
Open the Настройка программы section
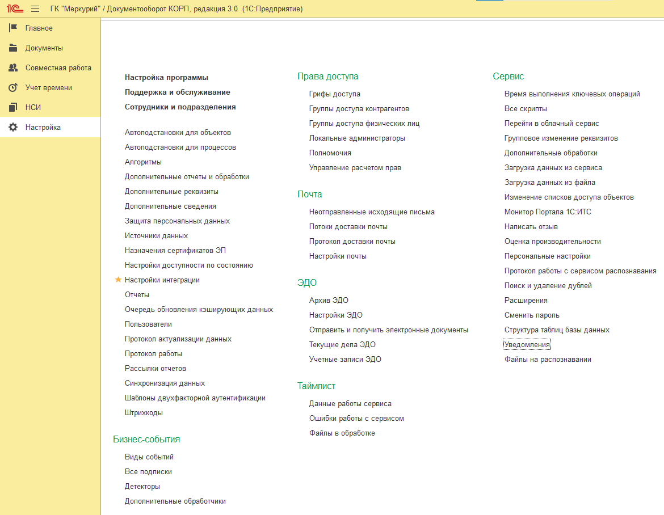point(166,78)
